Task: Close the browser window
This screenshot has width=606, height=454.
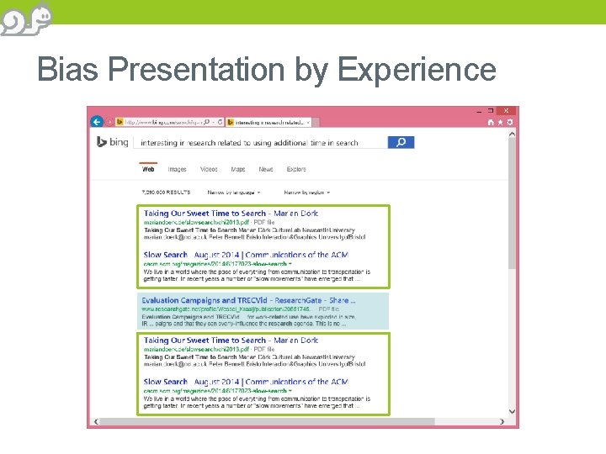Action: point(506,111)
